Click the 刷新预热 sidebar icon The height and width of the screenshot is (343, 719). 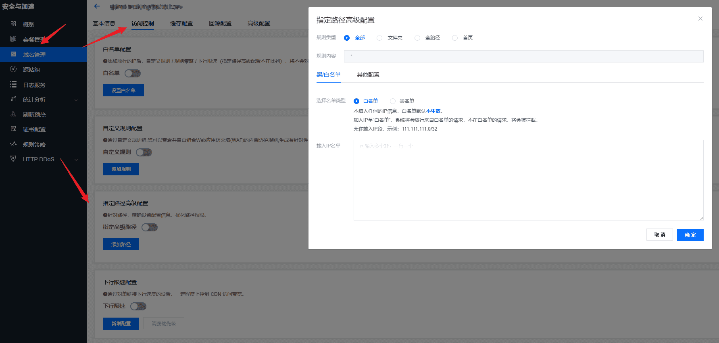click(x=13, y=114)
